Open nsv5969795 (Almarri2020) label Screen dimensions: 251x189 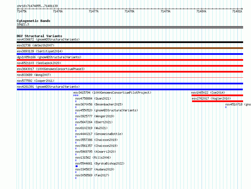[96, 152]
